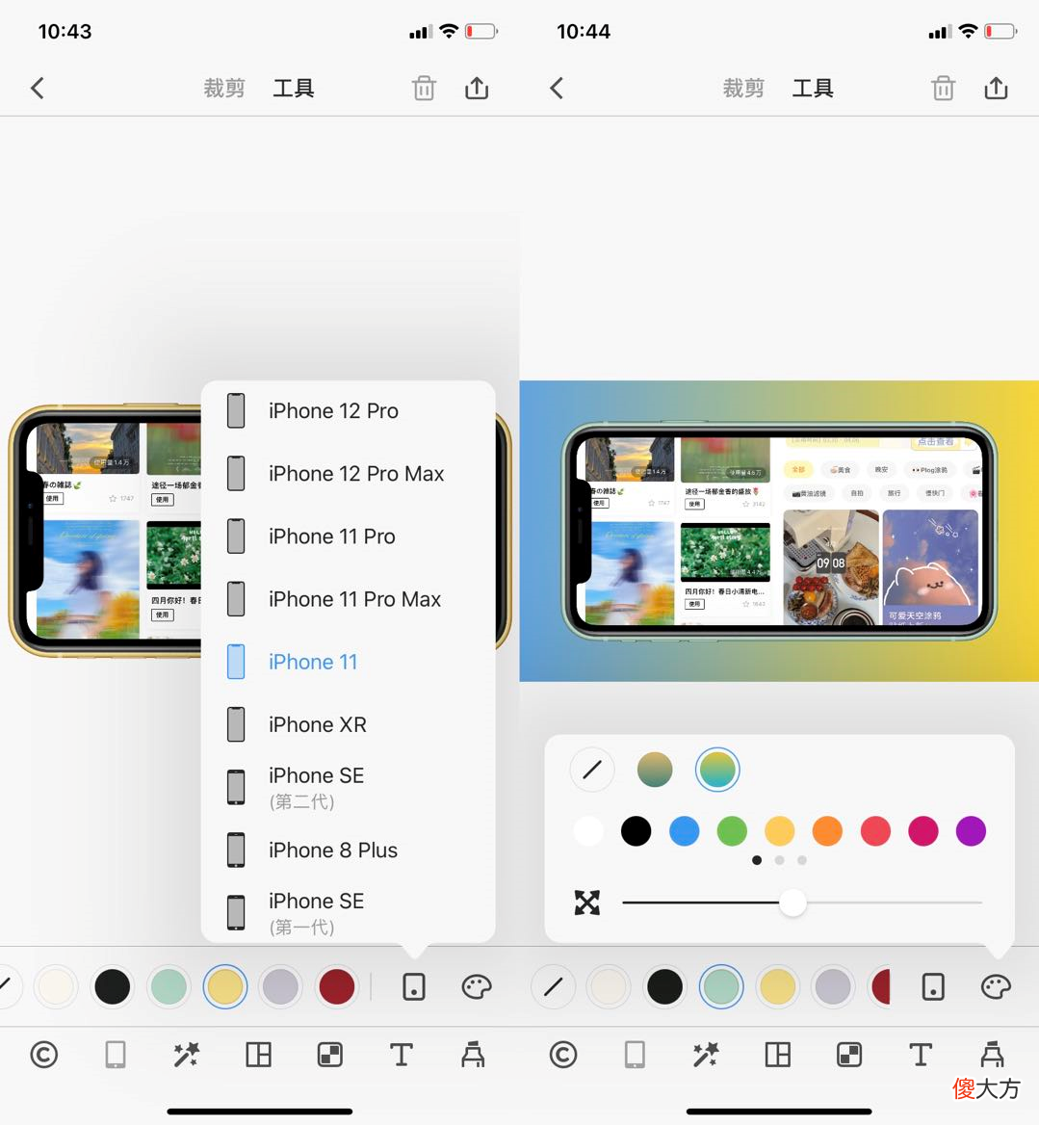
Task: Select yellow device color in left screen
Action: click(x=225, y=987)
